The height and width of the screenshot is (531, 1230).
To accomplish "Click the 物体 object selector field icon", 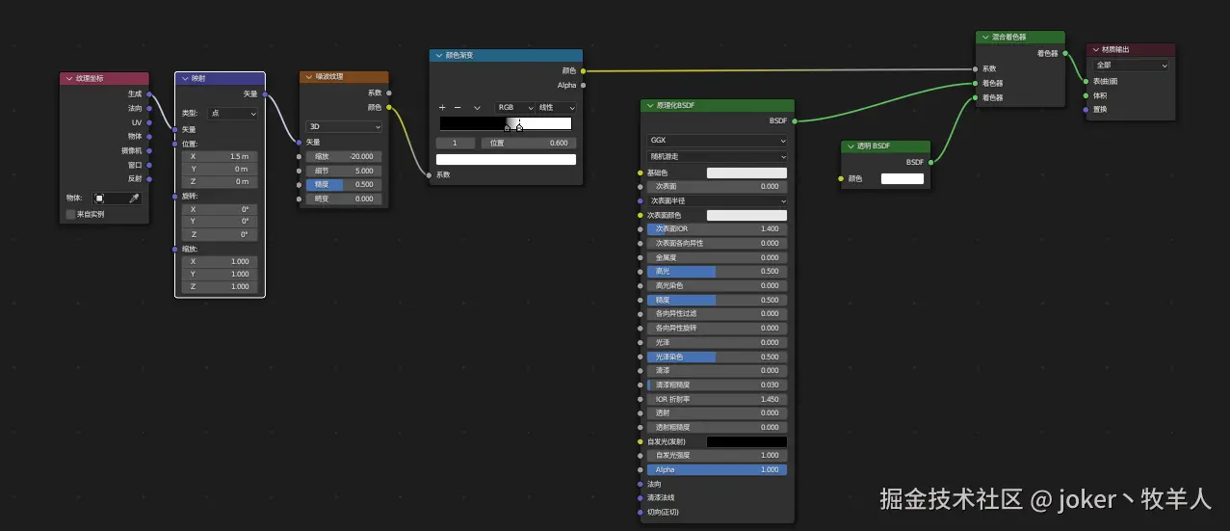I will [99, 199].
